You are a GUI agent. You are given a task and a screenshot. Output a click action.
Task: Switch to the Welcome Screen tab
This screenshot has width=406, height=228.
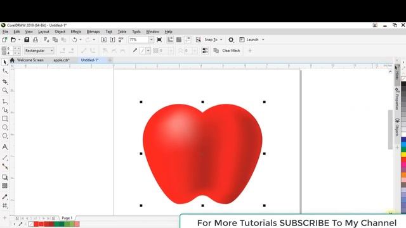(30, 60)
